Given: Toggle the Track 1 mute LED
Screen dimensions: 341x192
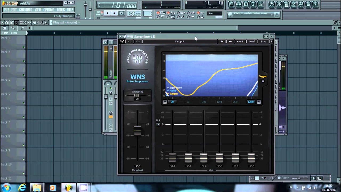Looking at the screenshot, I should 23,47.
